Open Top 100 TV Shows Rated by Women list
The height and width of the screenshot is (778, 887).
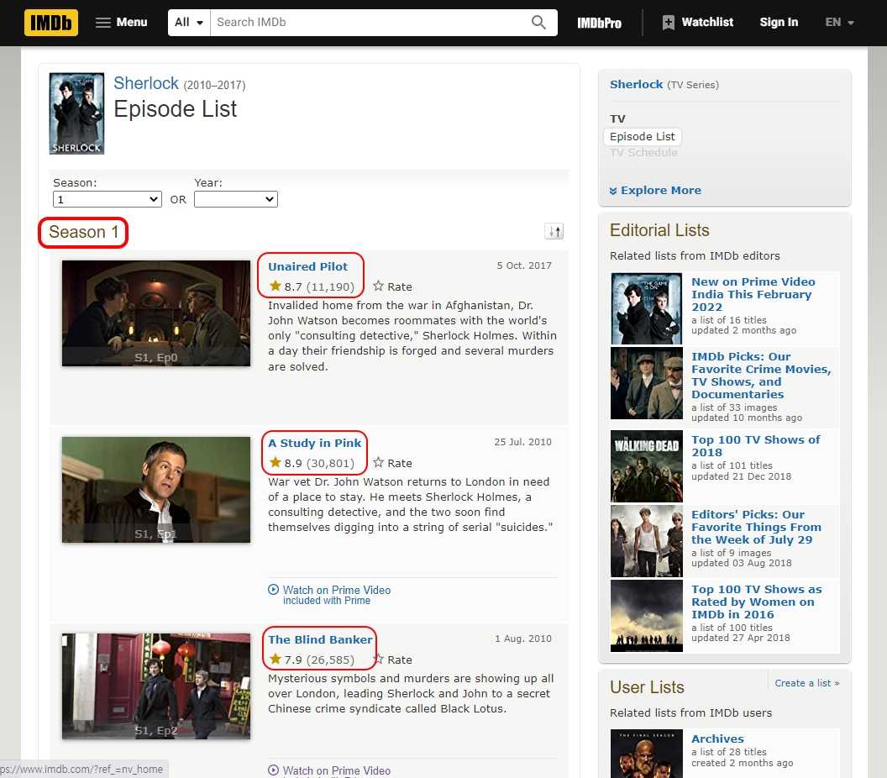pyautogui.click(x=756, y=602)
